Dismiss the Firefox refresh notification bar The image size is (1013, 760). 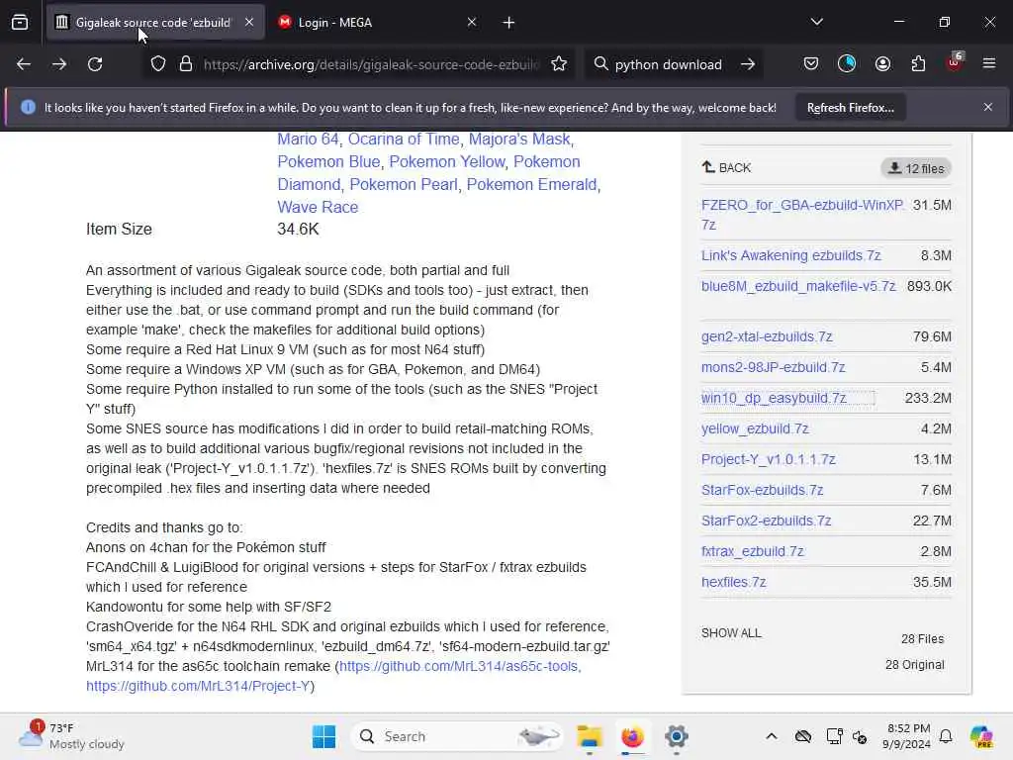(988, 107)
